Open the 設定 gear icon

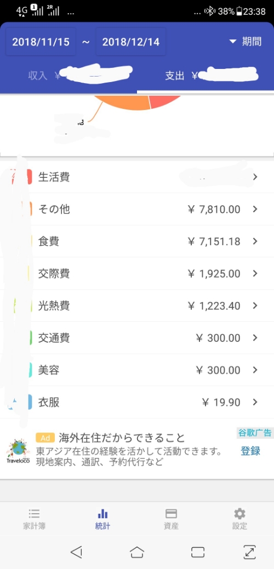239,514
